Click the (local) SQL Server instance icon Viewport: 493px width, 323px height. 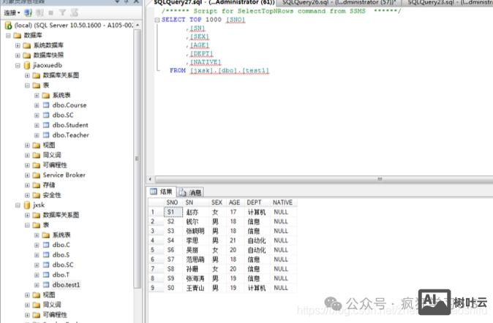click(8, 25)
